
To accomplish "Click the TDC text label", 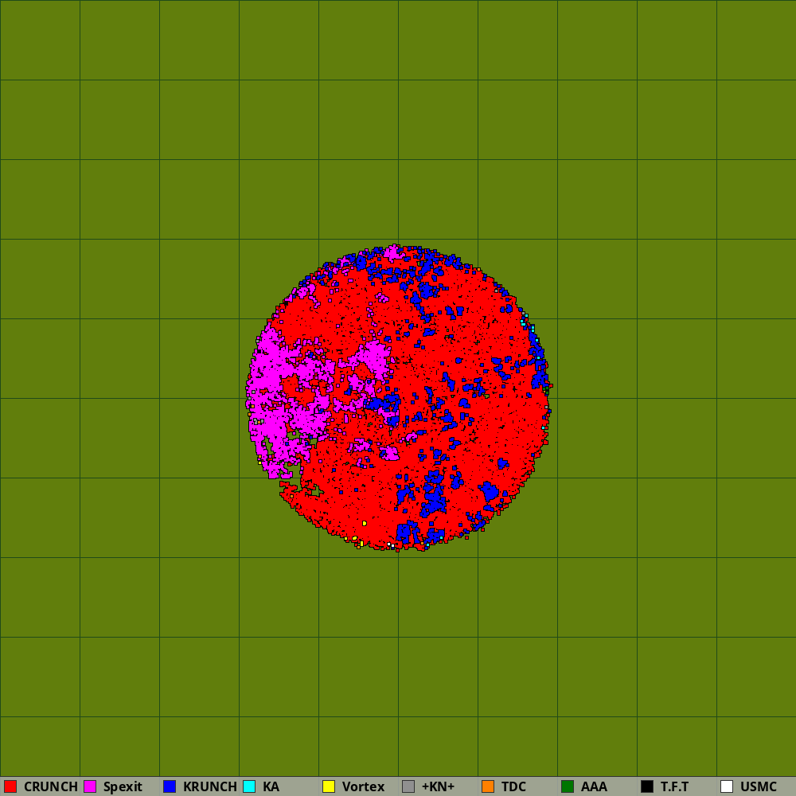I will 513,786.
